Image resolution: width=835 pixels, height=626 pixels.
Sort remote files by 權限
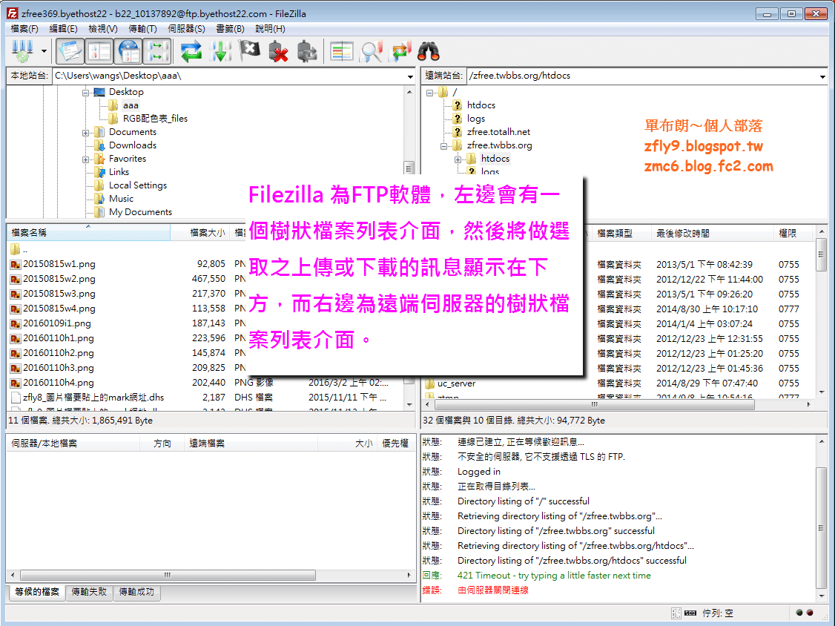(793, 234)
